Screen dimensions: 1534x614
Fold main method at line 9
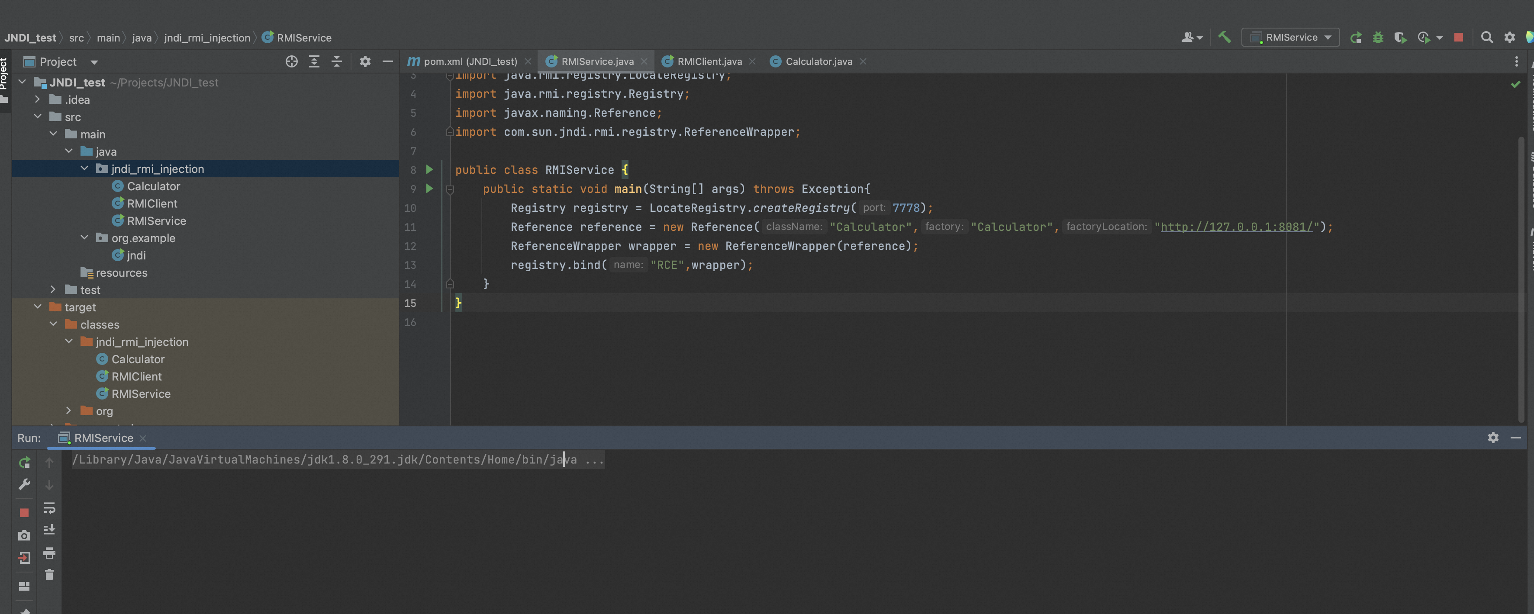pyautogui.click(x=450, y=190)
